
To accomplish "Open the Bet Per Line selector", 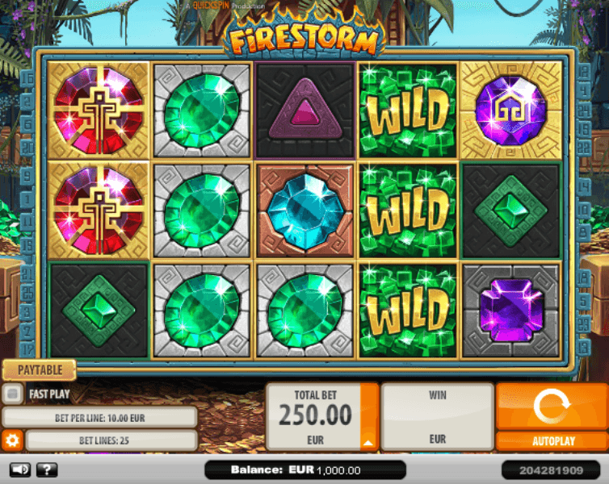I will pyautogui.click(x=100, y=418).
